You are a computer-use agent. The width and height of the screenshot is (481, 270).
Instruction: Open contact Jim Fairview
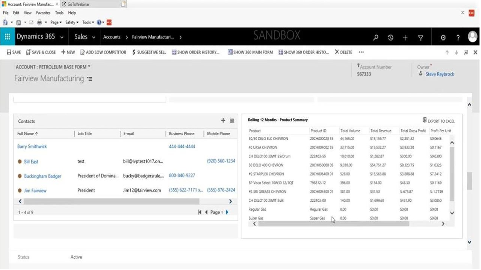[35, 190]
